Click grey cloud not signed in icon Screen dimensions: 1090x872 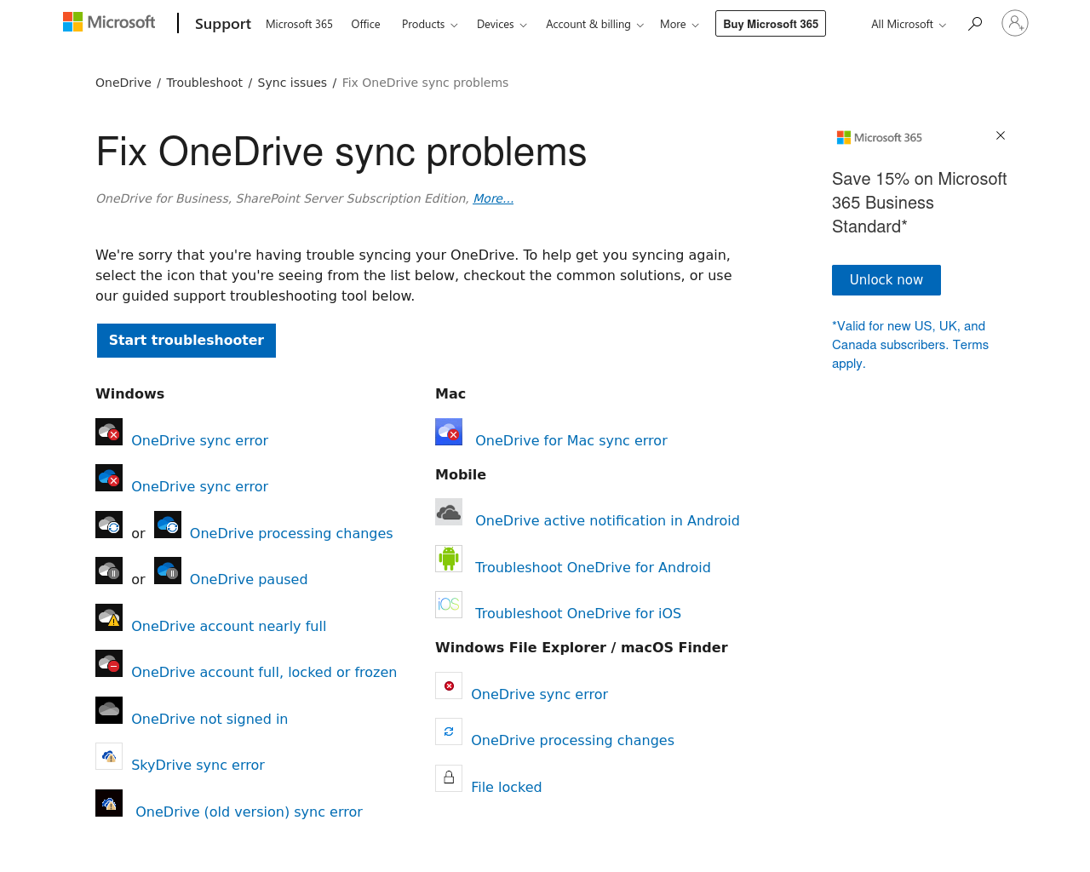pyautogui.click(x=109, y=710)
